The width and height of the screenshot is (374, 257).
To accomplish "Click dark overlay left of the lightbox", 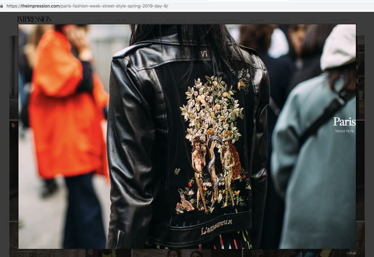I will 9,142.
